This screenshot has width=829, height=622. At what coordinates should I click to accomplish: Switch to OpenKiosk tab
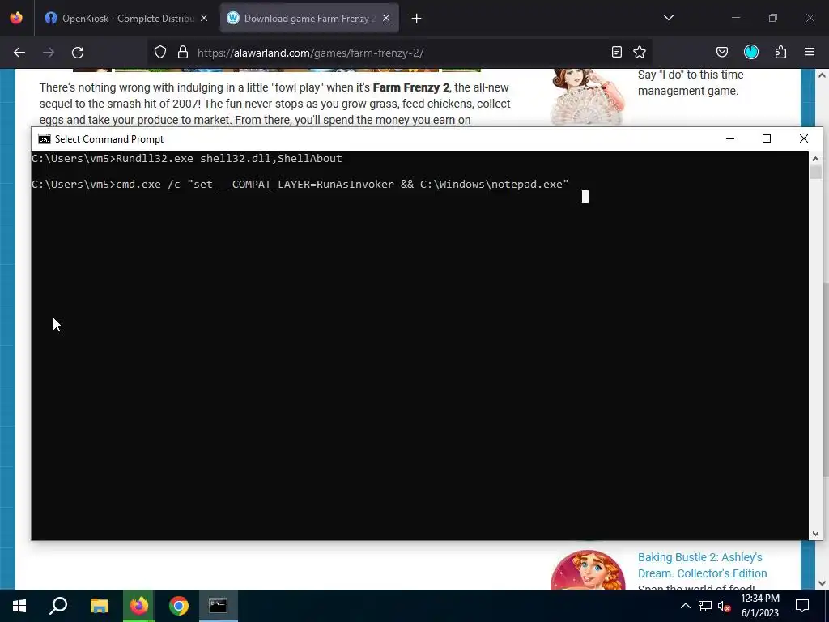[x=126, y=19]
